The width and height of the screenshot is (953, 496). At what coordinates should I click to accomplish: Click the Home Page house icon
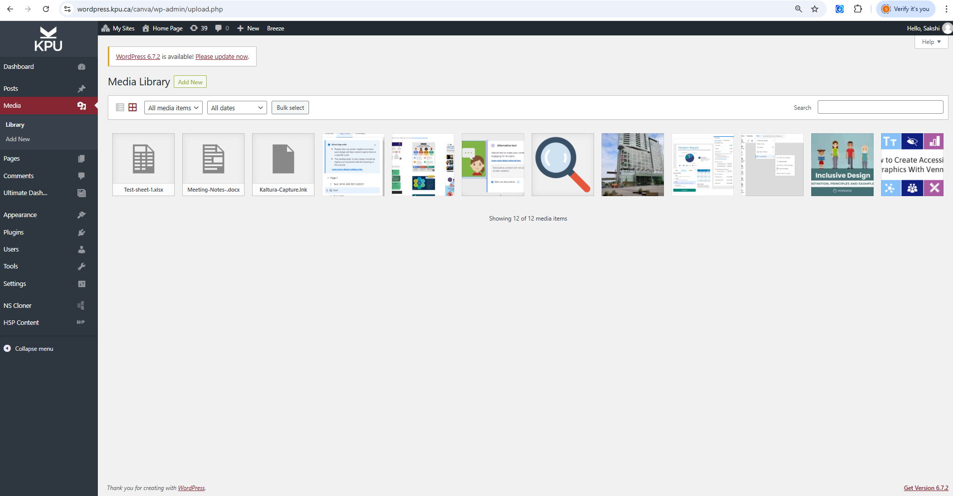pyautogui.click(x=146, y=28)
